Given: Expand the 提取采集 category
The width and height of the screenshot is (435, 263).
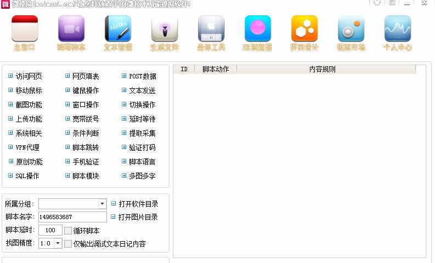Looking at the screenshot, I should (124, 133).
